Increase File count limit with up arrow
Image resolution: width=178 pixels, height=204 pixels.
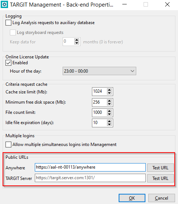[109, 111]
